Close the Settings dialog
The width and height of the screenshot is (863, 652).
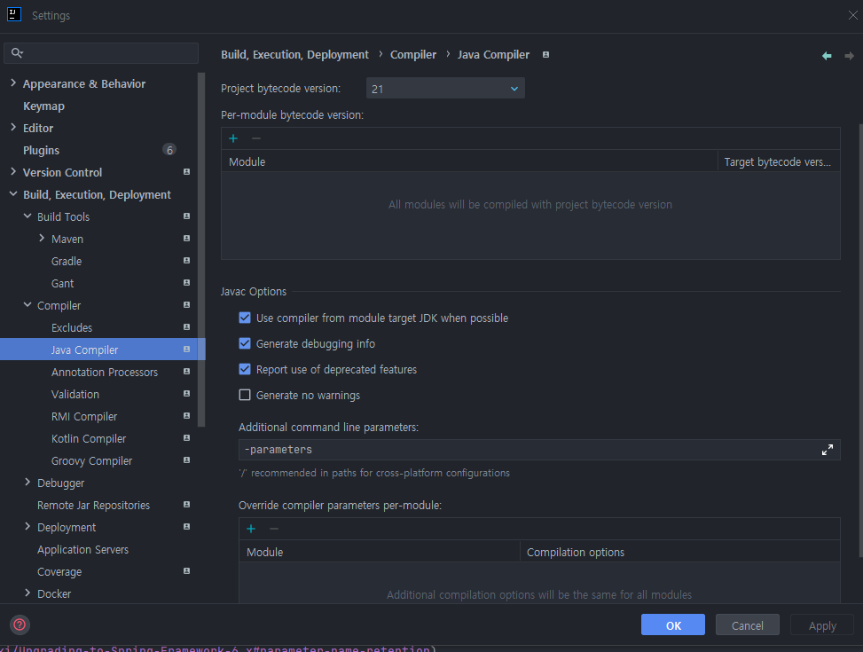(852, 15)
